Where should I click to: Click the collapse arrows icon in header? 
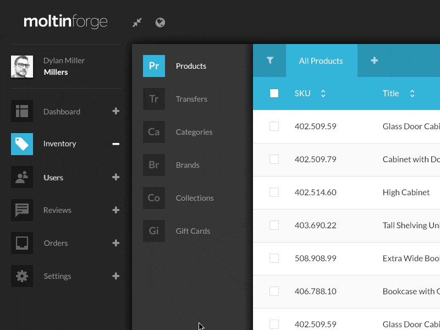[137, 23]
